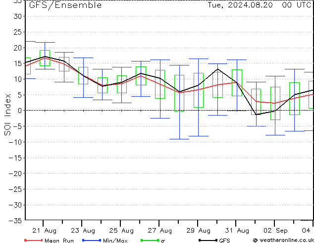The image size is (314, 243).
Task: Click the y-axis value 5
Action: (x=20, y=95)
